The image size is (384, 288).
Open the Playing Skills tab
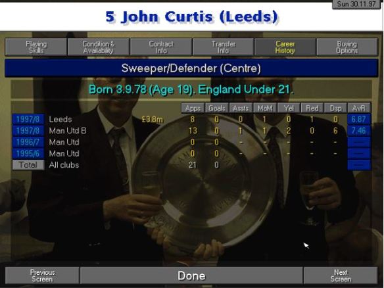point(36,47)
